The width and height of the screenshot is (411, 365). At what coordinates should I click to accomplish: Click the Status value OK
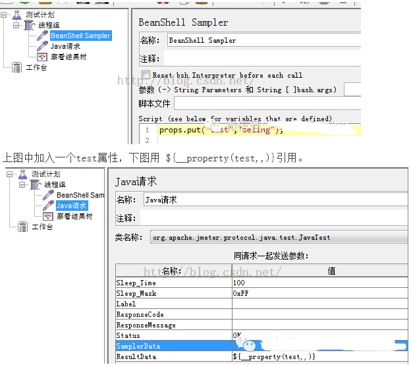320,335
